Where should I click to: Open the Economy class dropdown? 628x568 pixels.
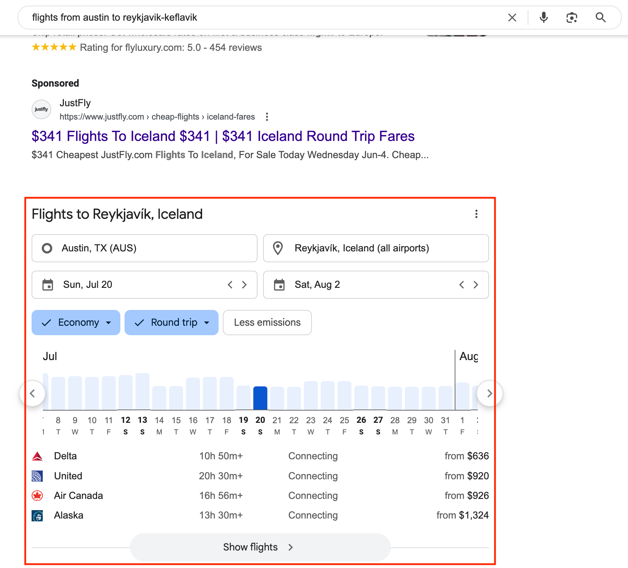point(76,323)
